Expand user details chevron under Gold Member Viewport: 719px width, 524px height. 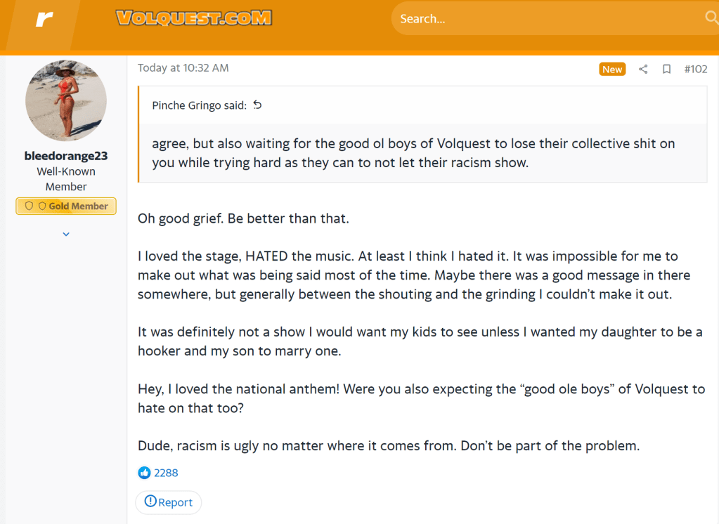[x=66, y=234]
